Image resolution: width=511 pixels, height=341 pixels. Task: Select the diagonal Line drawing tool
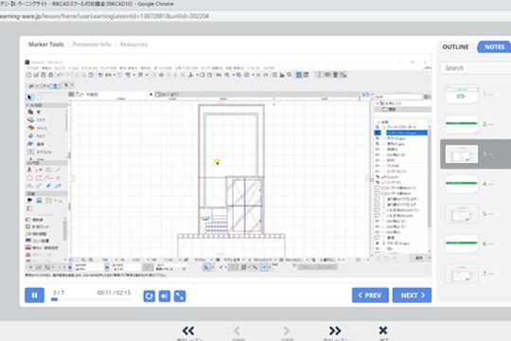tap(58, 170)
